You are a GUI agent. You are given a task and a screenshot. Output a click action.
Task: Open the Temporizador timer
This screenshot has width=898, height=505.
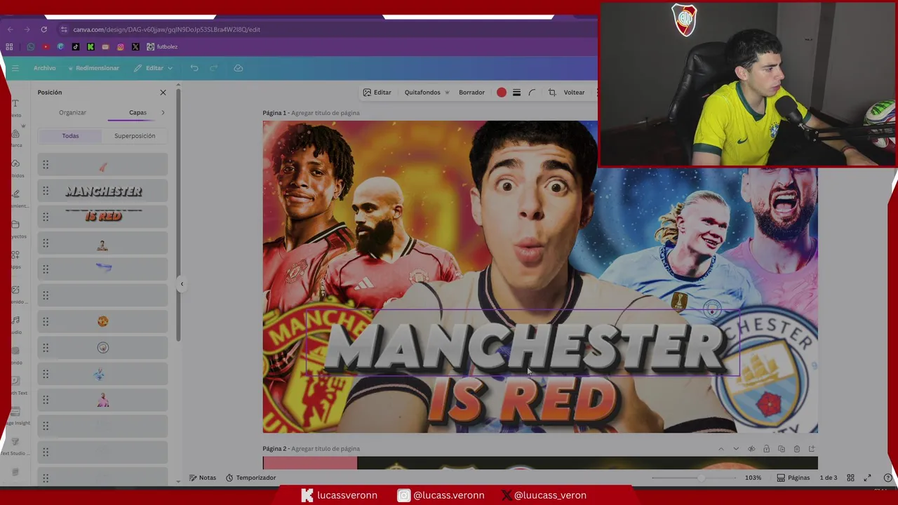tap(250, 478)
